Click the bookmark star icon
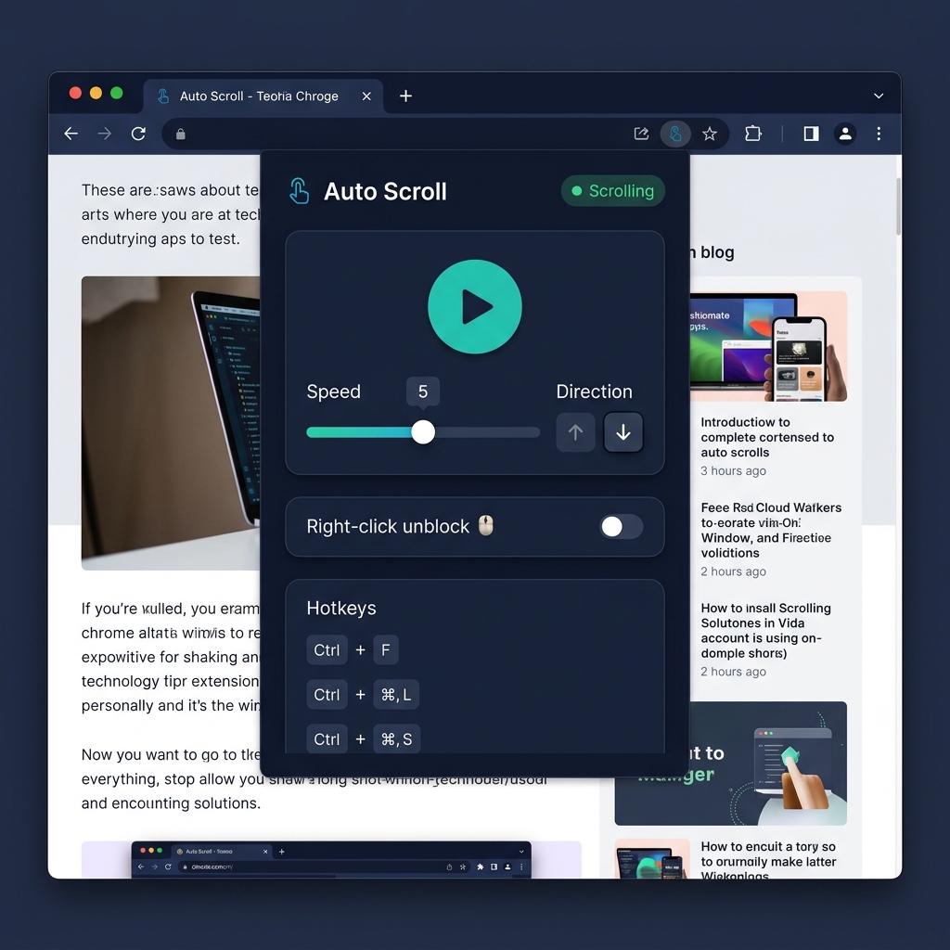Screen dimensions: 950x950 point(710,134)
